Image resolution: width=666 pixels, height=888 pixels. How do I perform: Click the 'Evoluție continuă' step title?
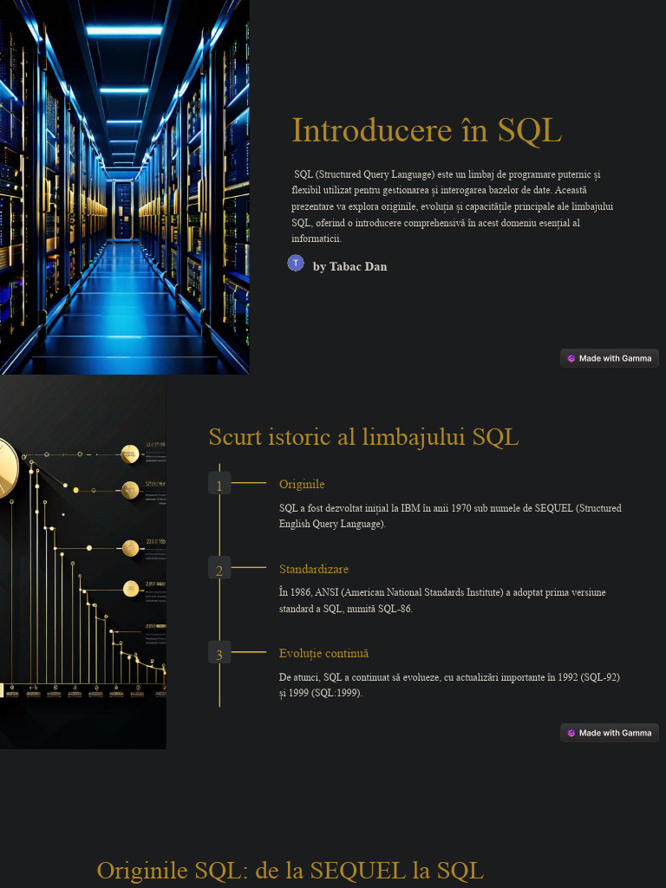pos(323,654)
